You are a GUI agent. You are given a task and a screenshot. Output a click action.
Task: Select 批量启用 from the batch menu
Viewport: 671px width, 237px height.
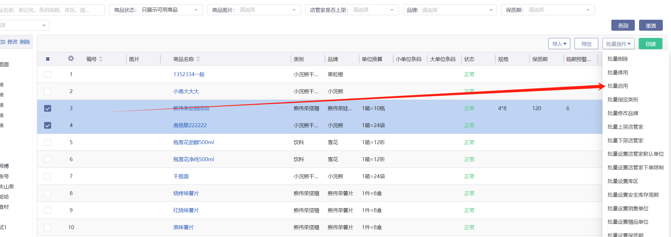pos(618,86)
